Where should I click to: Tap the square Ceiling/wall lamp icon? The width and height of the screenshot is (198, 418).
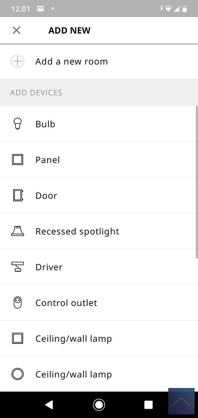point(17,338)
